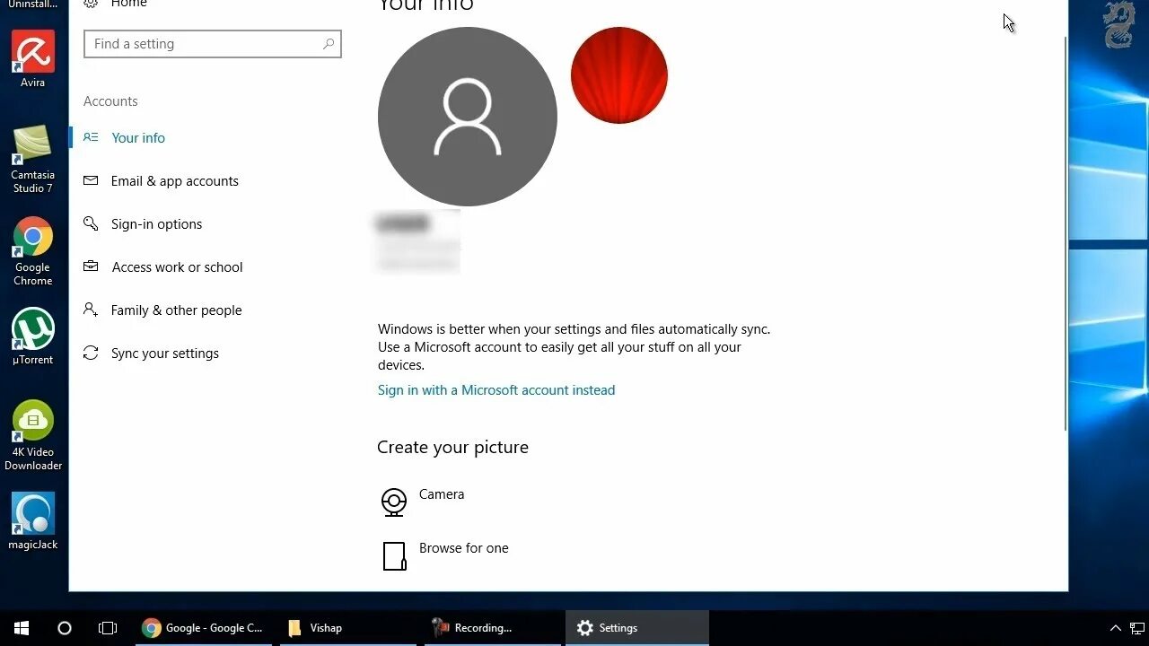
Task: Select the Your info icon in the sidebar
Action: point(90,137)
